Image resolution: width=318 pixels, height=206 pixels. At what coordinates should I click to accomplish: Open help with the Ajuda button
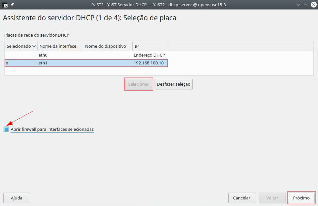[17, 198]
